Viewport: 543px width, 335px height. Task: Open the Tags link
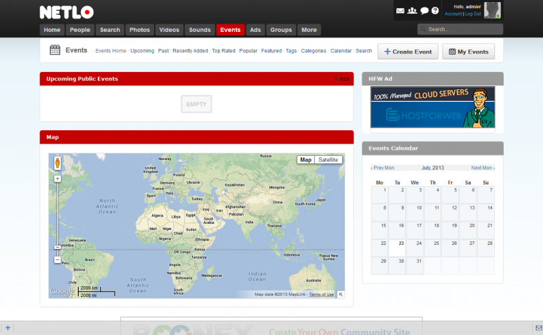click(291, 51)
